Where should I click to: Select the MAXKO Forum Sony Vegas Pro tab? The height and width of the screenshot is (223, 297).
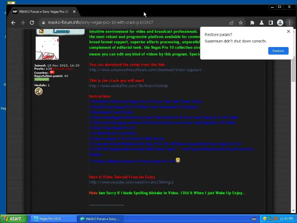coord(44,12)
